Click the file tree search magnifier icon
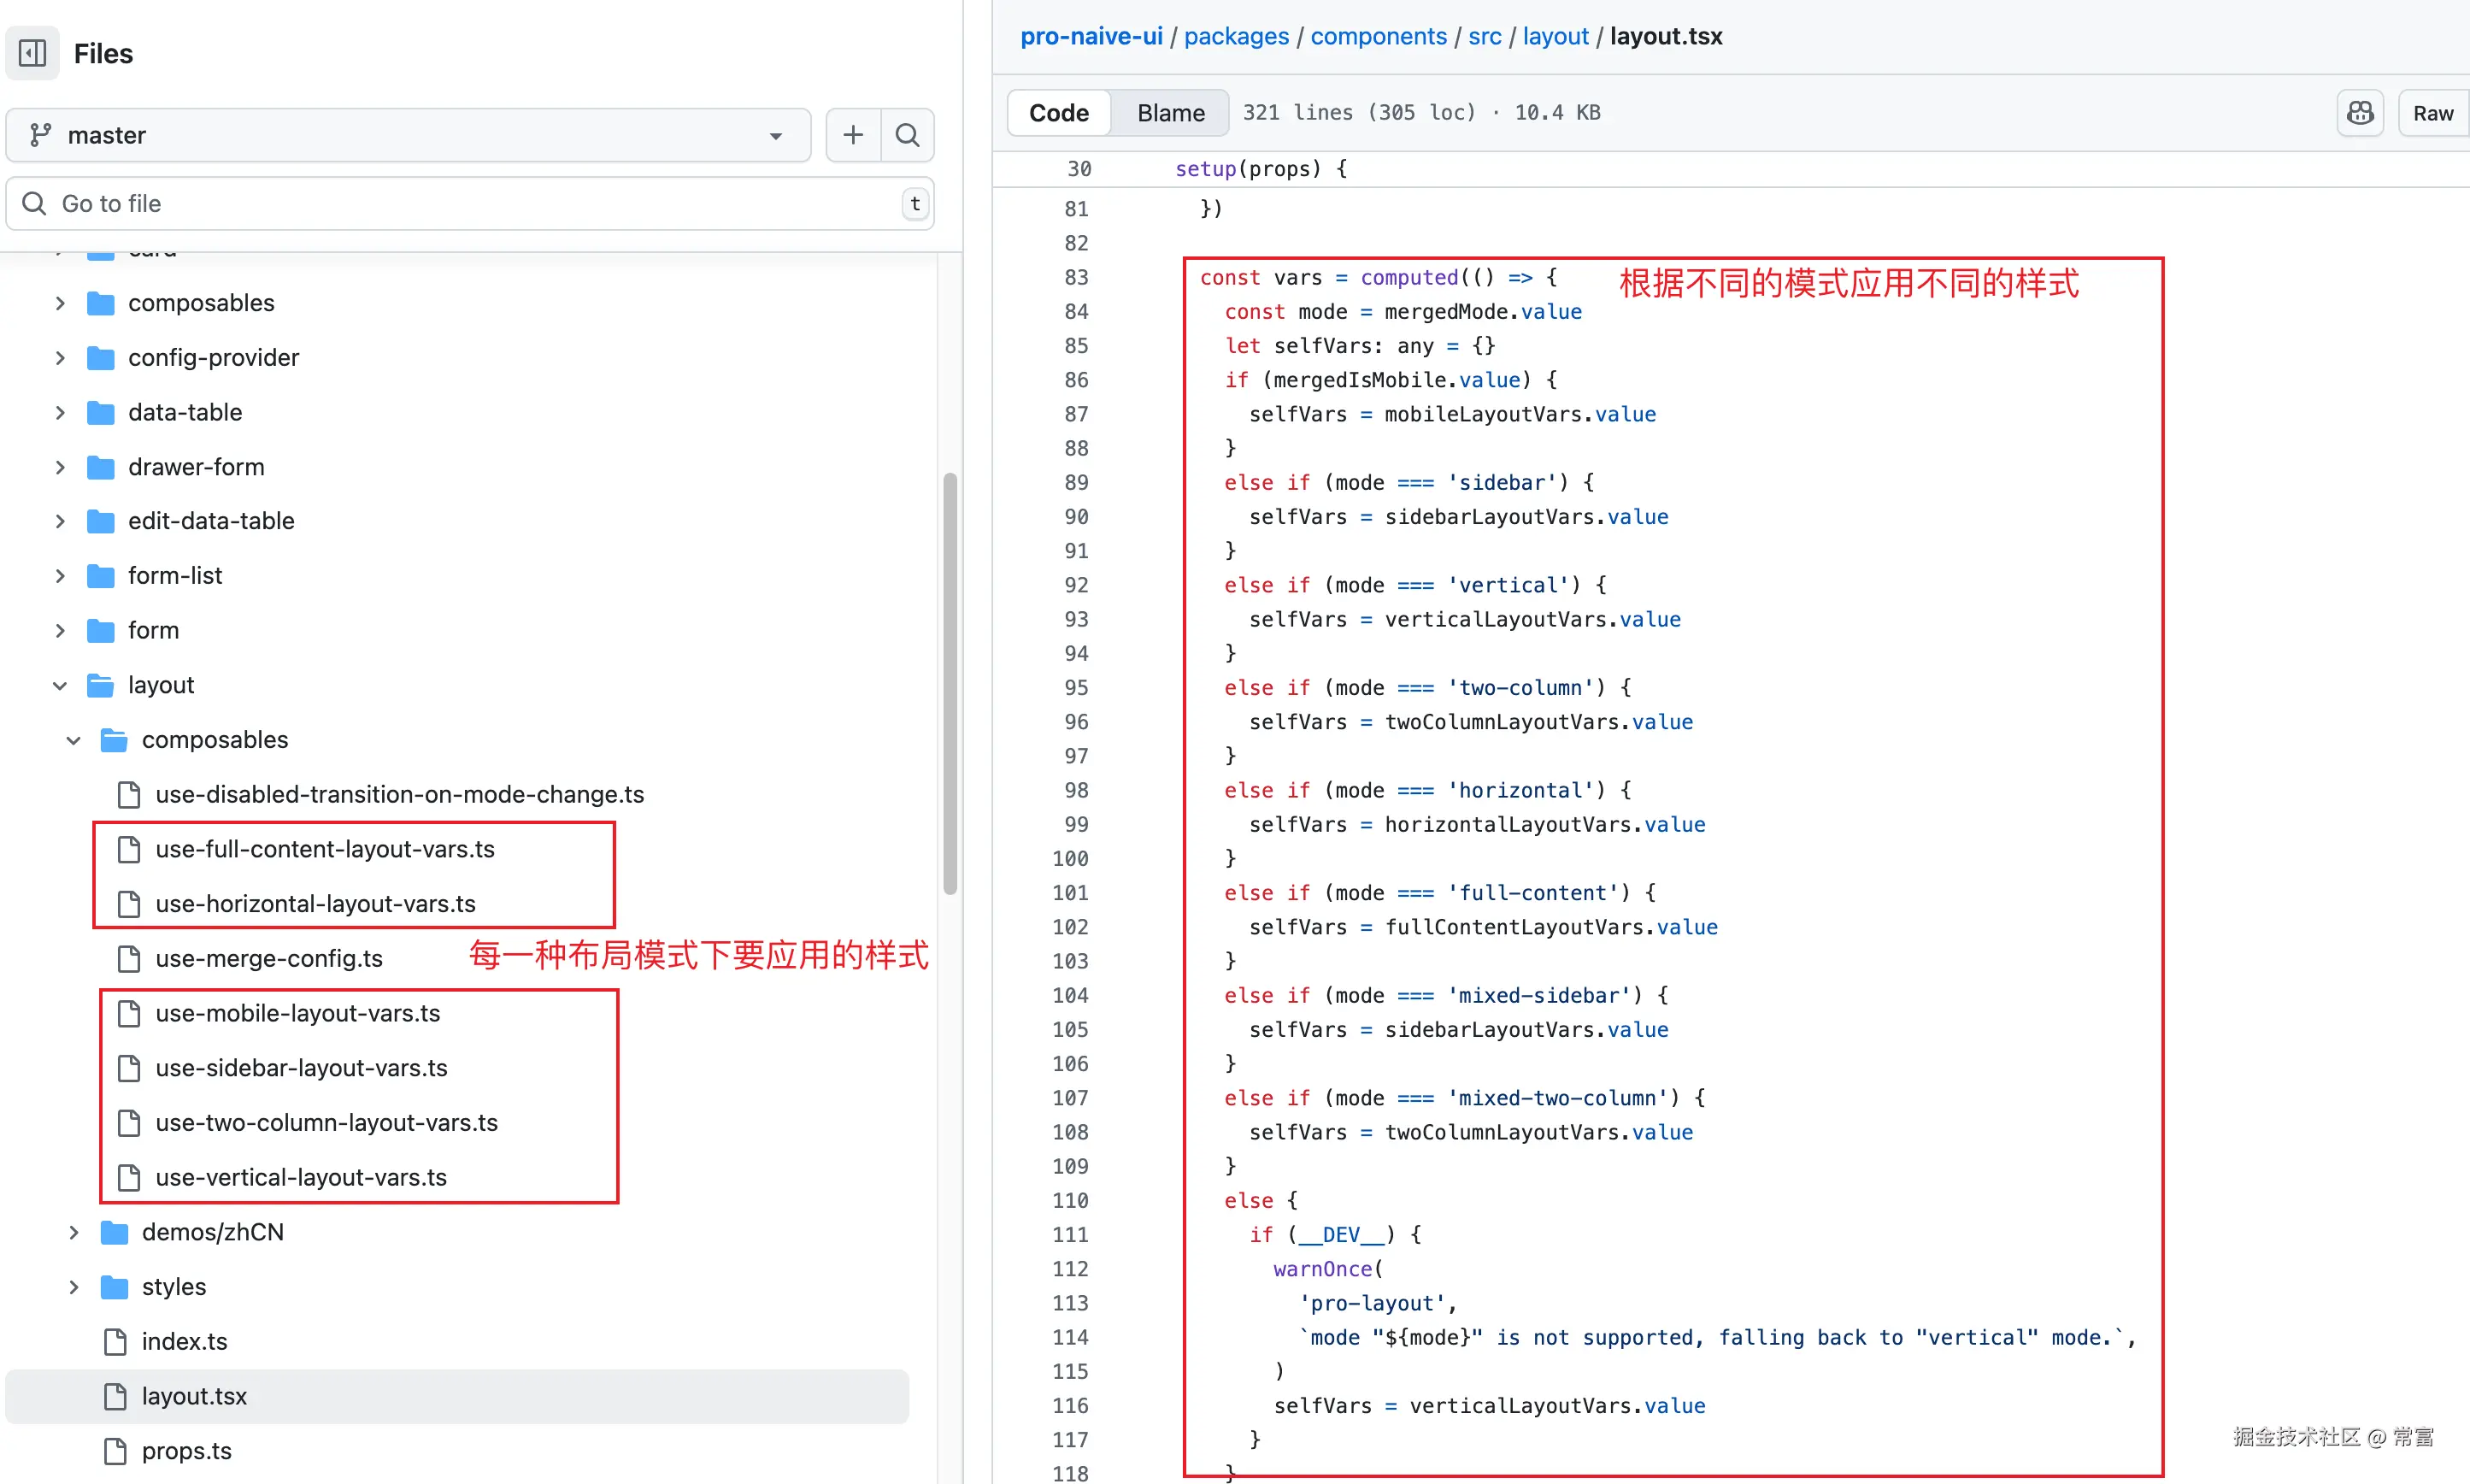The image size is (2470, 1484). click(x=907, y=135)
